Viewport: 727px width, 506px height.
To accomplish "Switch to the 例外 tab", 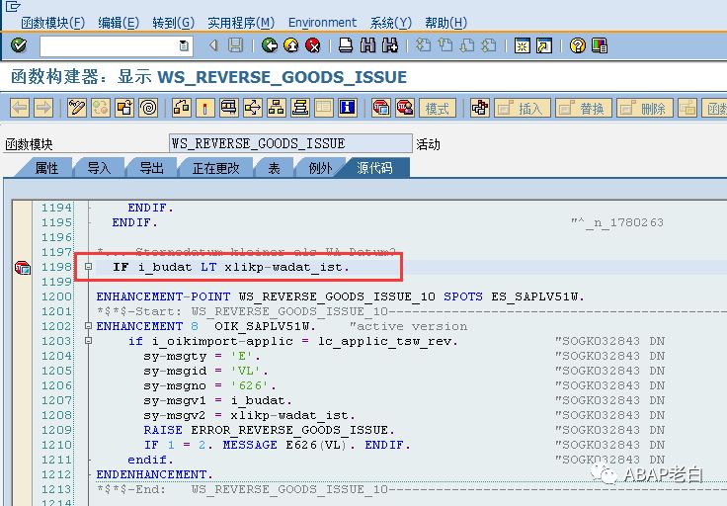I will (x=320, y=168).
